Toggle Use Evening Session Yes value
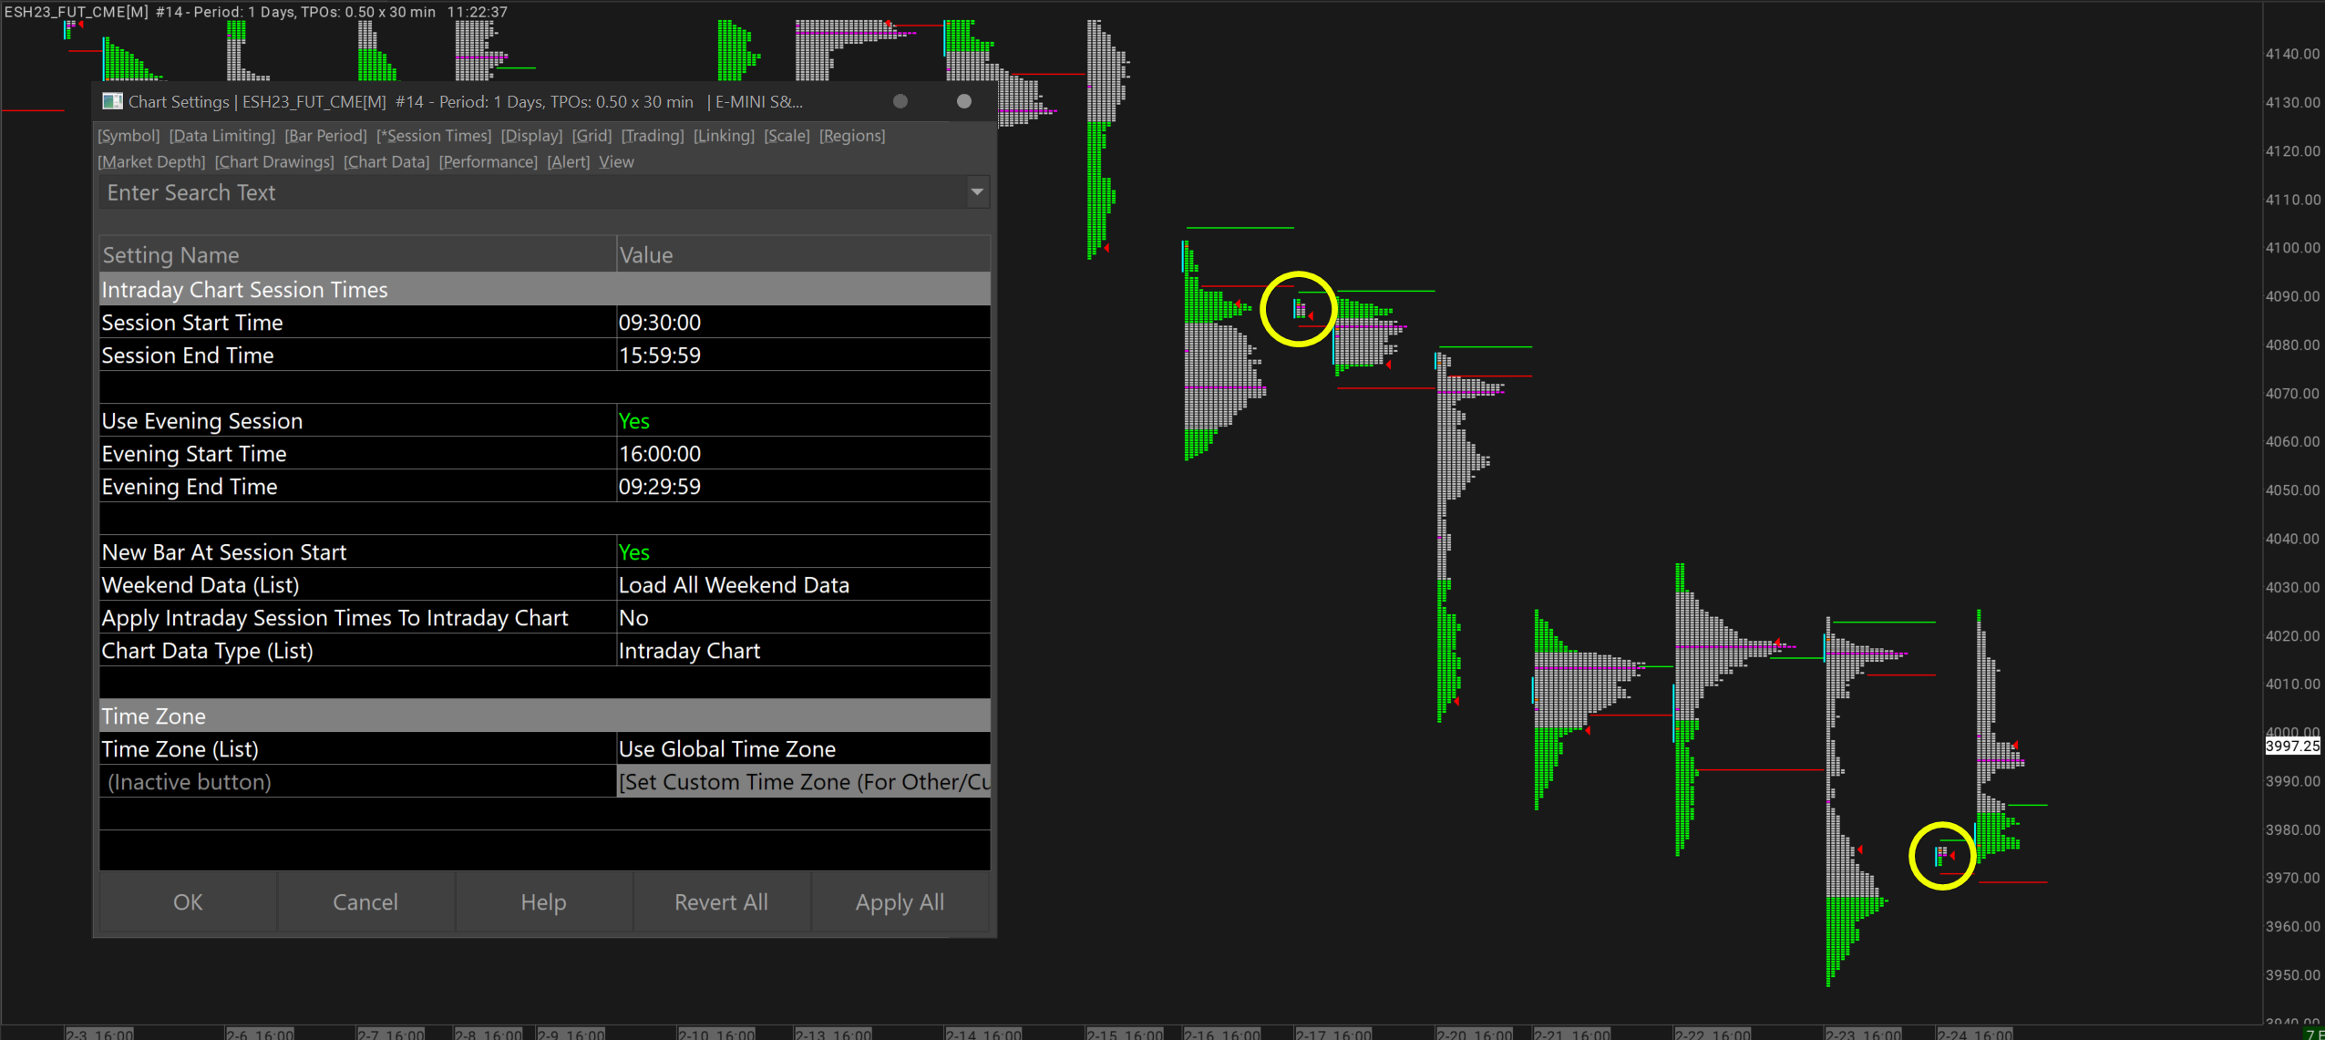 click(633, 421)
